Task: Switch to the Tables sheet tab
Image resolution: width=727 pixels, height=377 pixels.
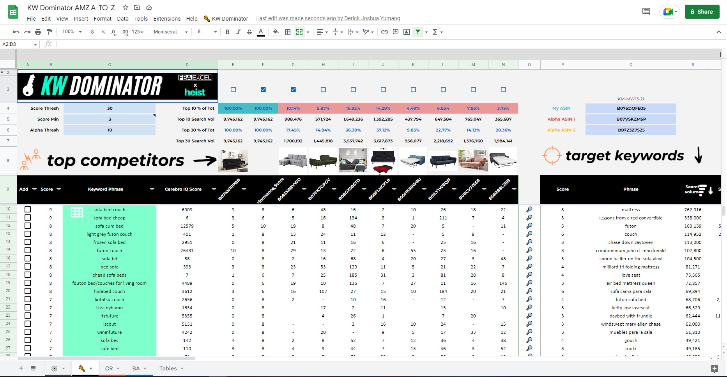Action: [172, 368]
